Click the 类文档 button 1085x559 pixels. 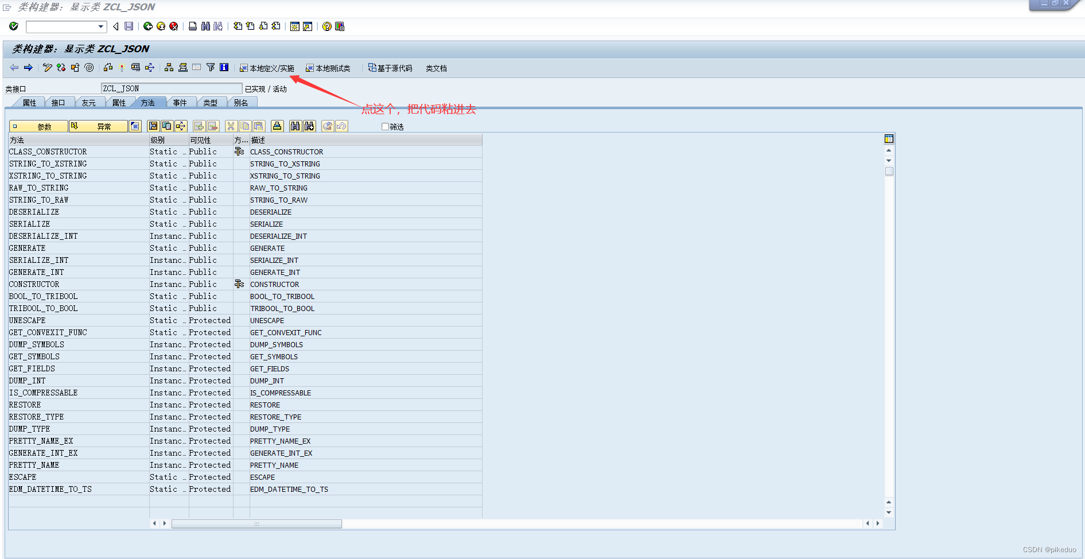pyautogui.click(x=436, y=68)
